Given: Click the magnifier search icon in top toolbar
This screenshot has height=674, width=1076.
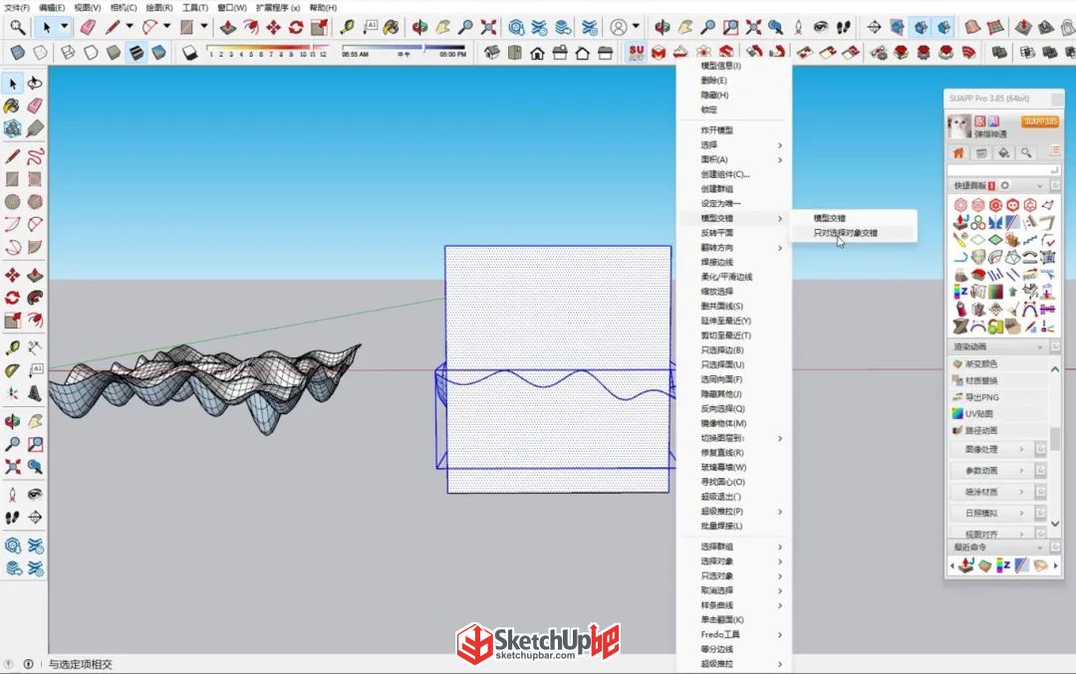Looking at the screenshot, I should (x=17, y=28).
